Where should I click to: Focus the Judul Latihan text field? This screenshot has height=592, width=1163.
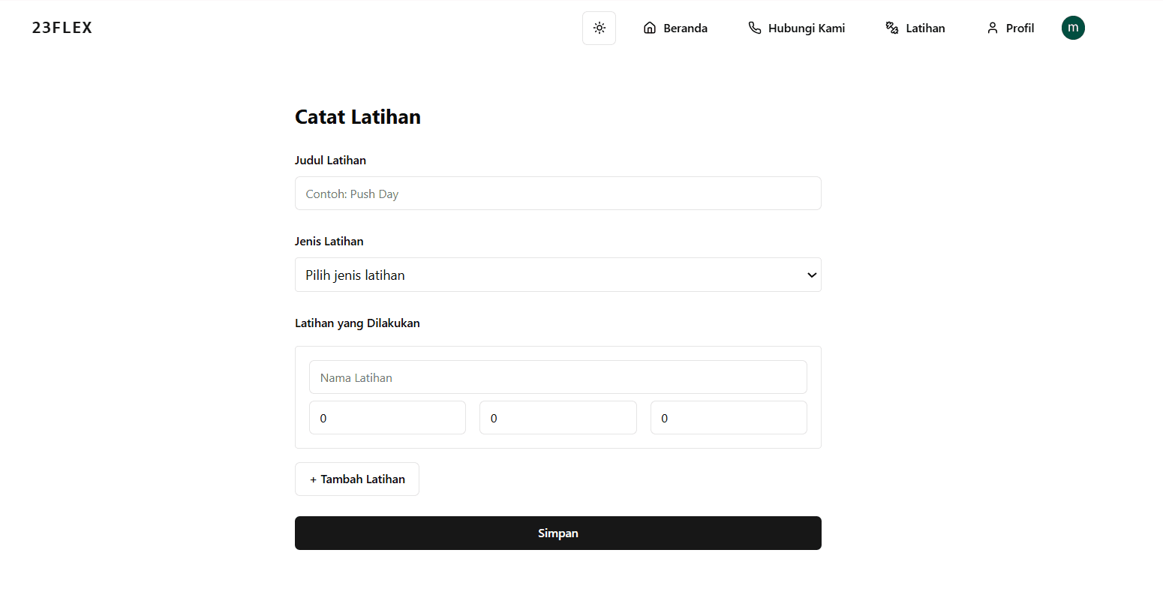pyautogui.click(x=557, y=194)
